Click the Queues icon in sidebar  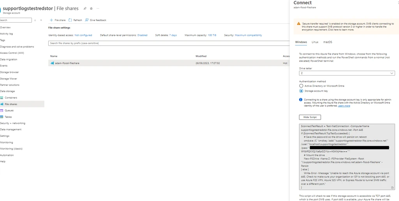[x=2, y=110]
